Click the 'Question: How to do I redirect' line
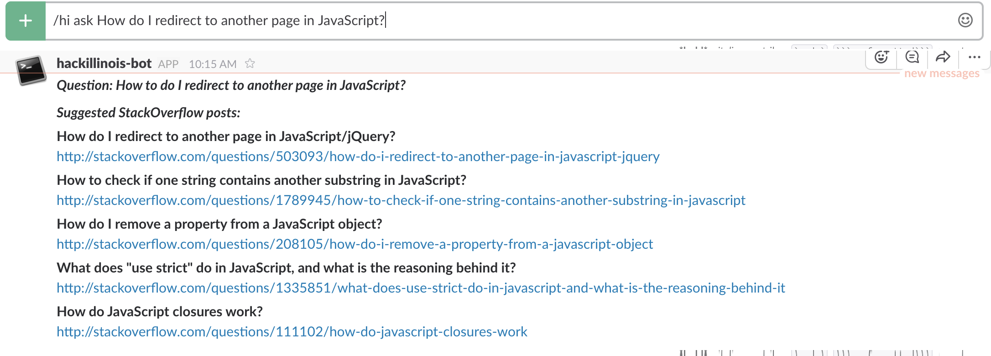991x356 pixels. (231, 85)
